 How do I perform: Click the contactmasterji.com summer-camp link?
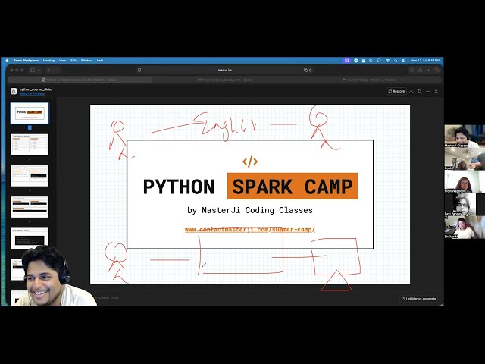pos(249,230)
